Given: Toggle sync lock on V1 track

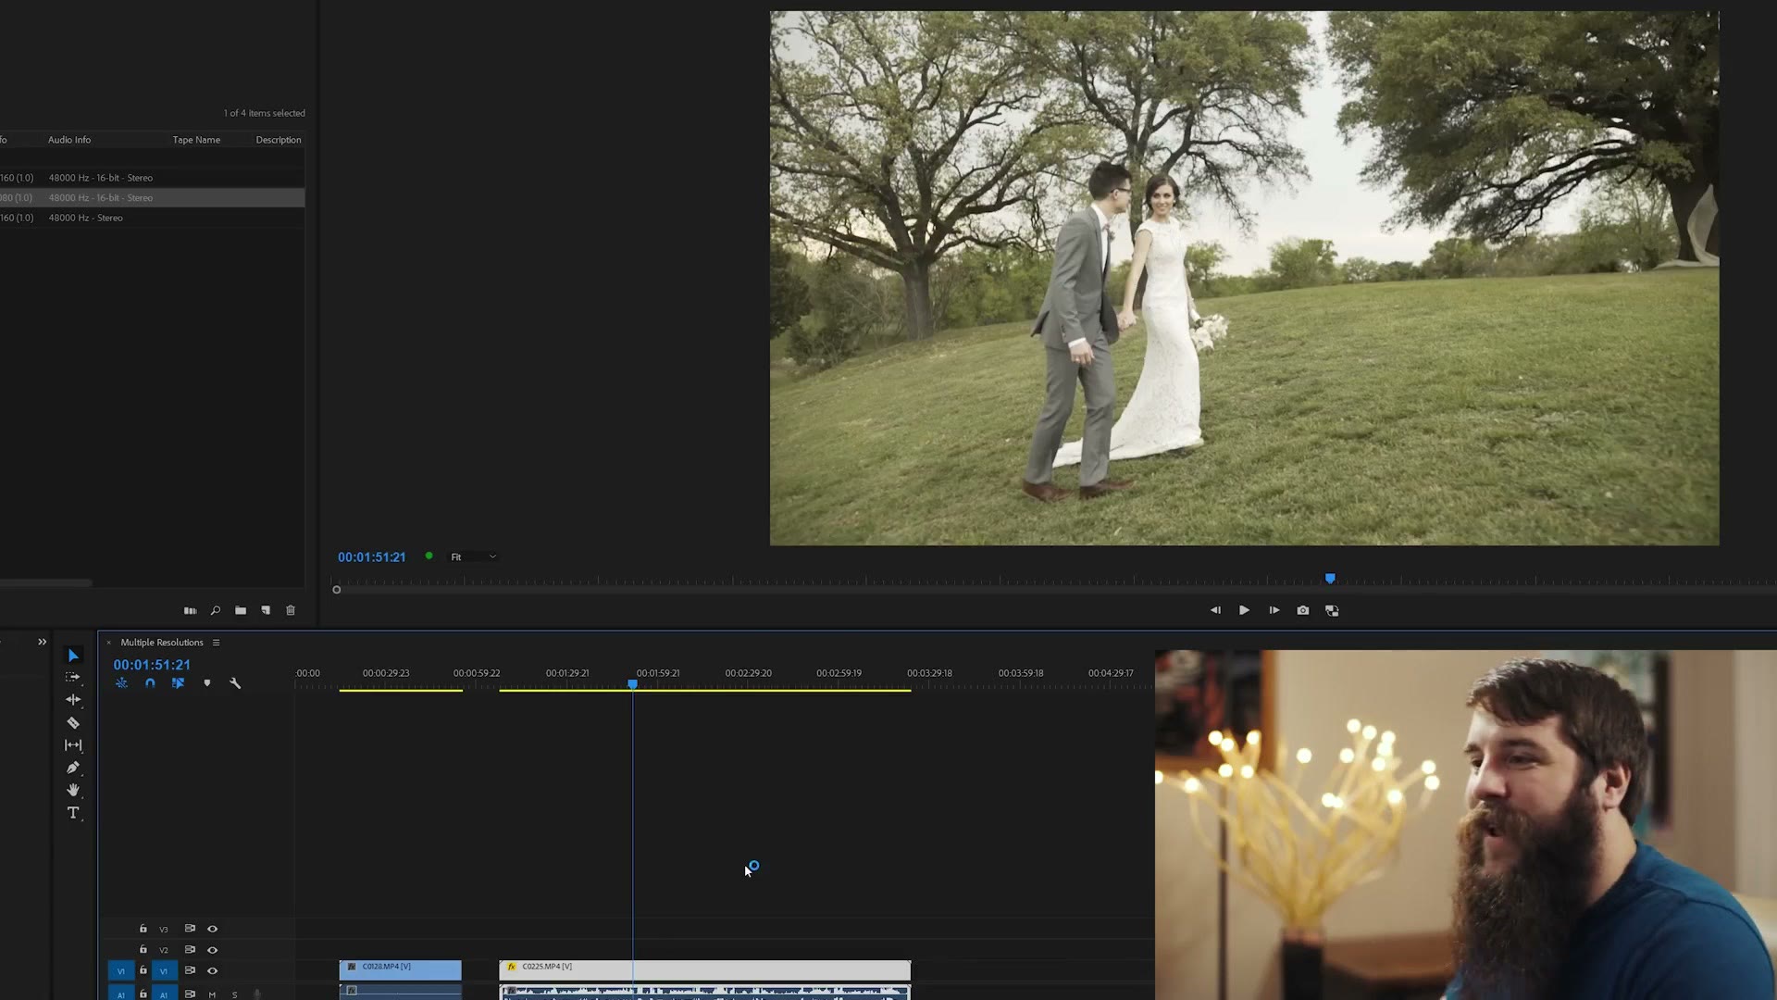Looking at the screenshot, I should pyautogui.click(x=190, y=970).
